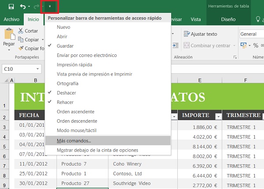Click the Pegar clipboard icon

9,34
